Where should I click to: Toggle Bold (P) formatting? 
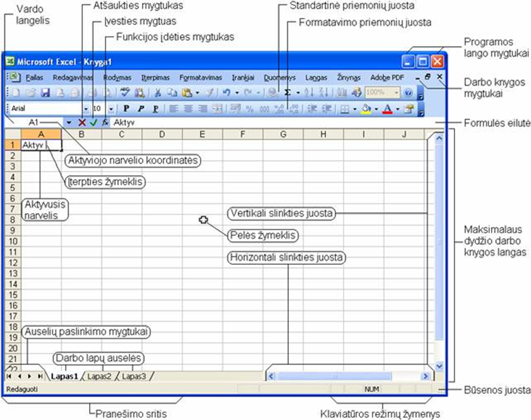pyautogui.click(x=126, y=109)
